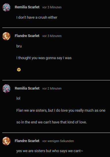Click 'yes we are sisters but who says' text
Image resolution: width=110 pixels, height=157 pixels.
click(50, 151)
